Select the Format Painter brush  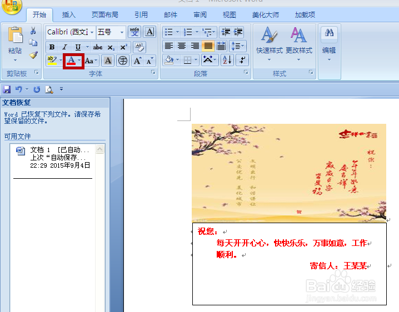[33, 54]
